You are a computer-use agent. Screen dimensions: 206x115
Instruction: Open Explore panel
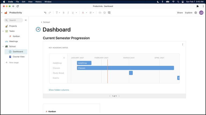point(189,13)
